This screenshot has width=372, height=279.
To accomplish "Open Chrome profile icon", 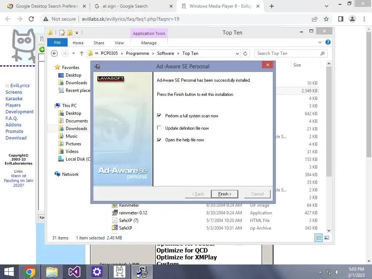I will [x=352, y=19].
